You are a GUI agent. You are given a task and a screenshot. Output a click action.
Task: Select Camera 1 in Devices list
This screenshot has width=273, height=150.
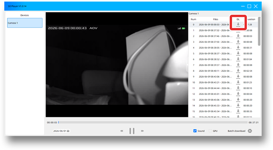click(x=25, y=23)
